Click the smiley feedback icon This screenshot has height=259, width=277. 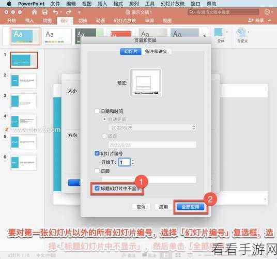click(268, 12)
